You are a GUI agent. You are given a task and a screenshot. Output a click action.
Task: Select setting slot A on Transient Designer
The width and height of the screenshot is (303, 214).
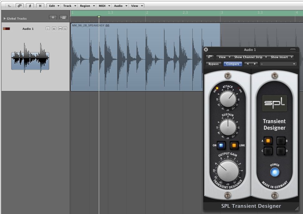click(268, 141)
